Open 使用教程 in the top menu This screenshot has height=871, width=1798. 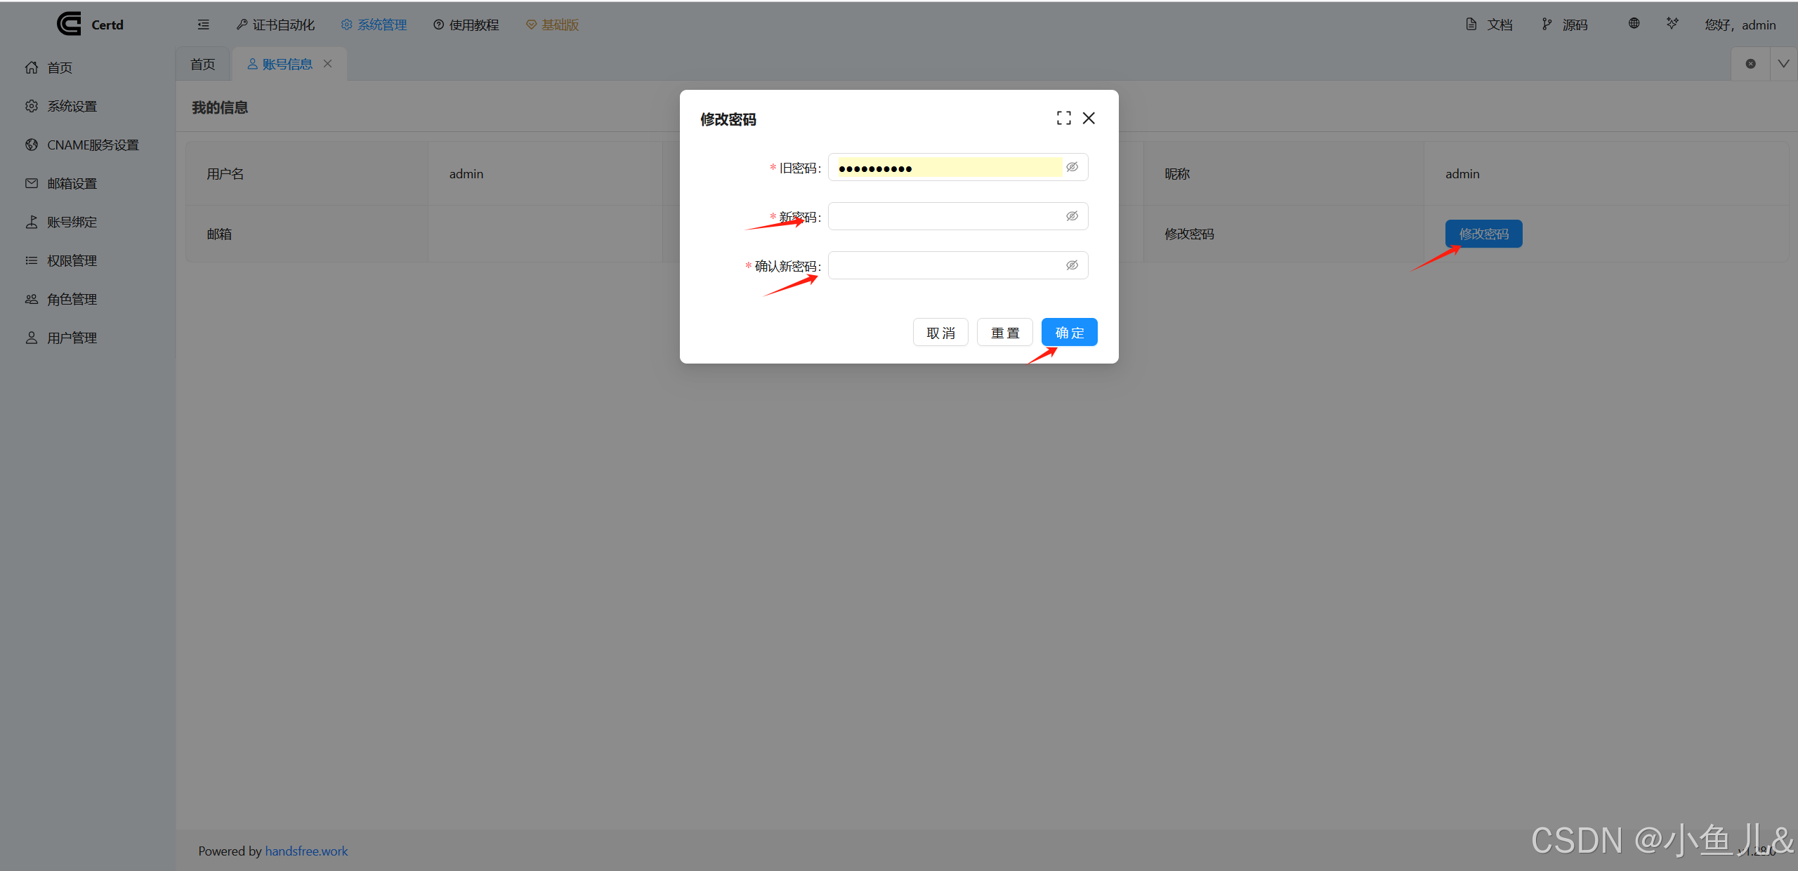click(466, 25)
